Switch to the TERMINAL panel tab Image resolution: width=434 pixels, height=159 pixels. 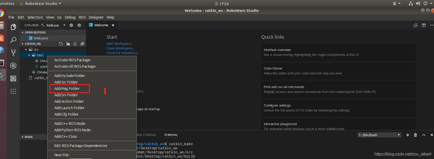171,135
